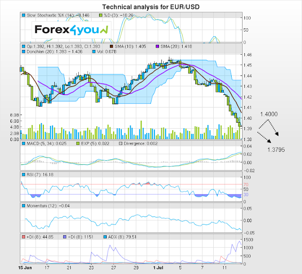Click the '27' date axis label

(114, 268)
